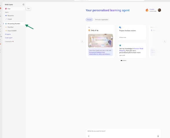Click the flame streak icon
Viewport: 170px width, 138px height.
[147, 10]
